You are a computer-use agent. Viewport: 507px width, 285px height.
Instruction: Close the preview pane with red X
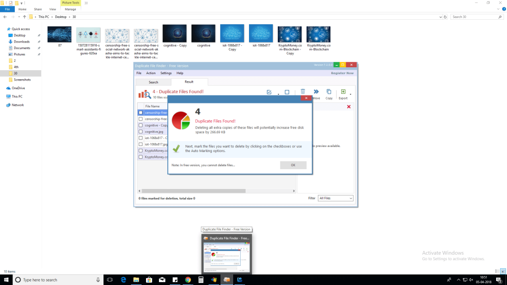349,107
